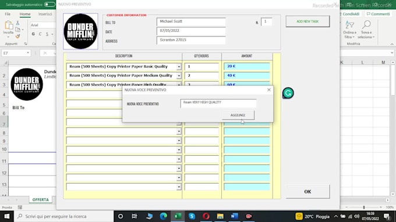Open Opera browser from the taskbar
This screenshot has height=222, width=396.
coord(206,216)
